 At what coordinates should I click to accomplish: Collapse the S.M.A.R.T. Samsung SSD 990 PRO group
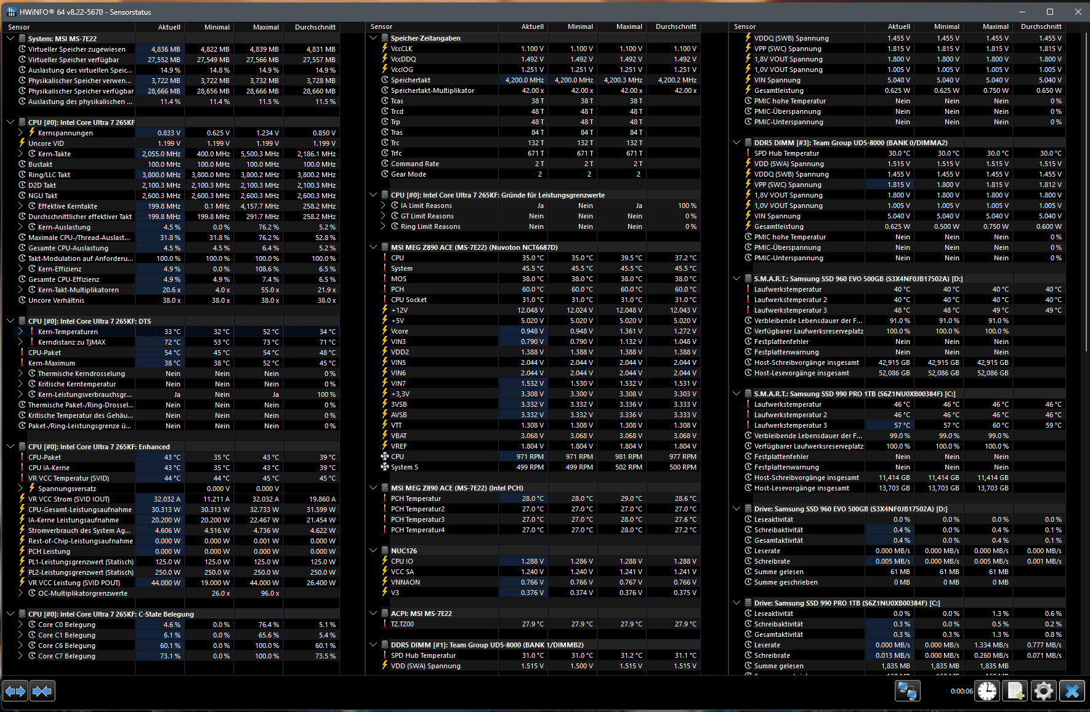737,394
